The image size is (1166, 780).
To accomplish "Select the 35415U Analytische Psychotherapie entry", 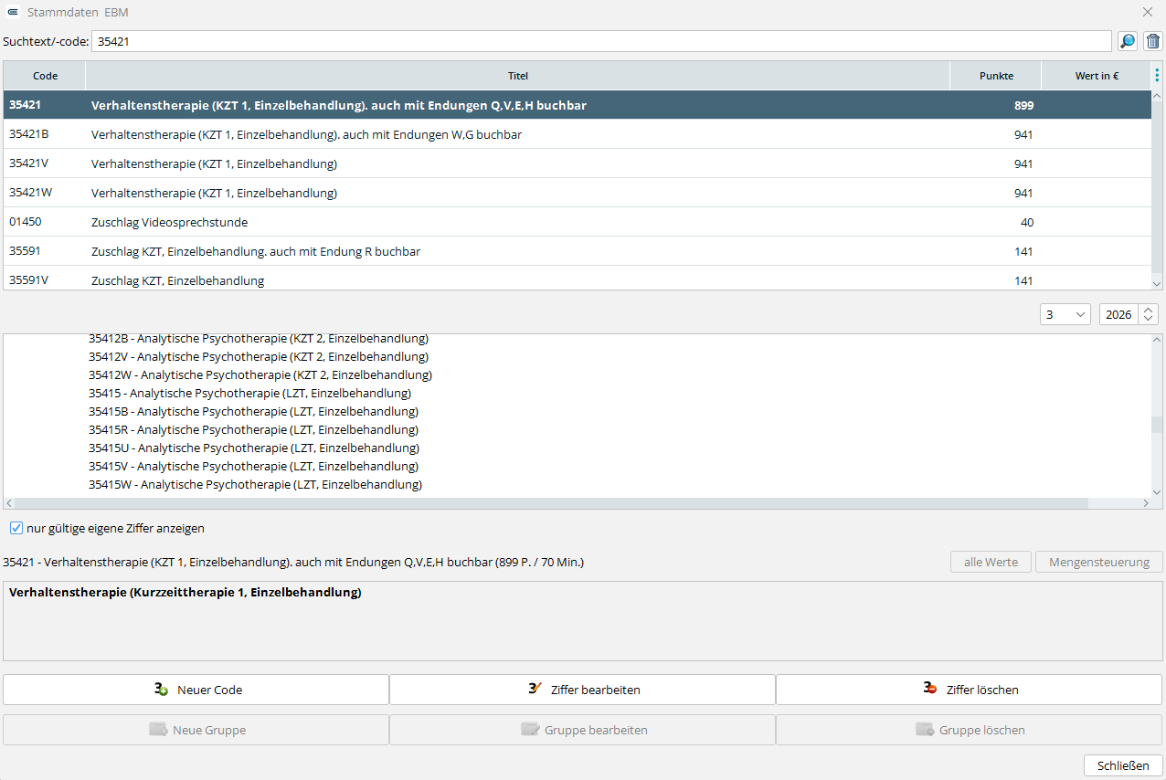I will click(254, 448).
